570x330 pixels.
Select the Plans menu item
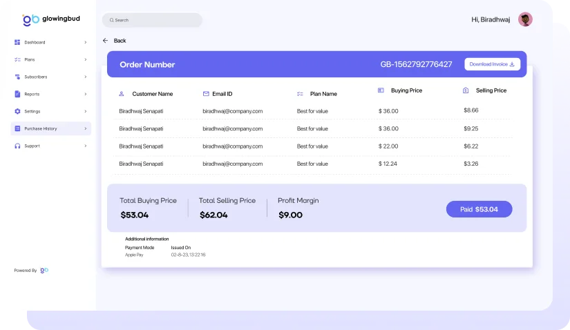pos(30,59)
